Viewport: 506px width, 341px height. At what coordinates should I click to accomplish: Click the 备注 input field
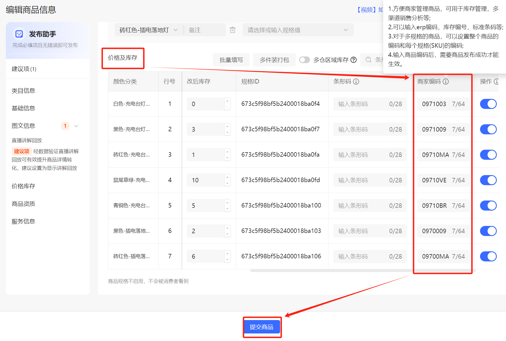click(205, 30)
